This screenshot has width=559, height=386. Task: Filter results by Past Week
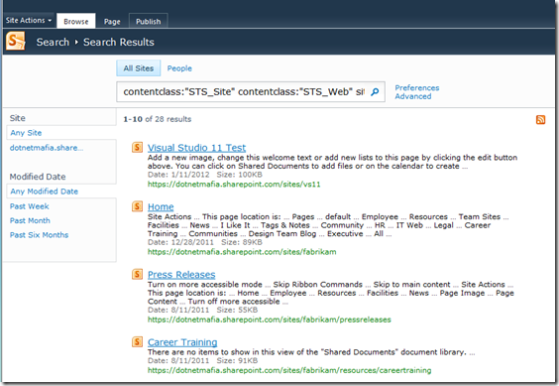29,206
